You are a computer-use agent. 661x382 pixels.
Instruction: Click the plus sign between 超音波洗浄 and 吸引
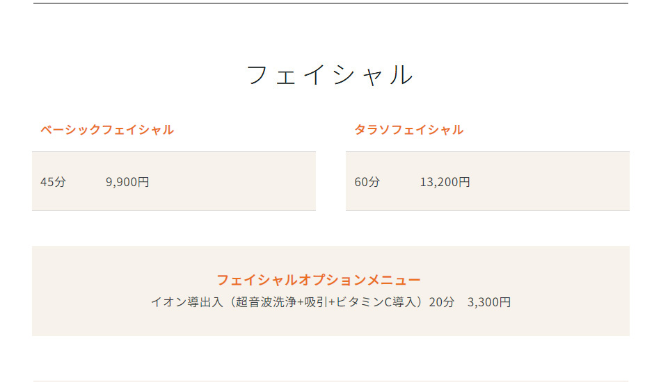pos(301,302)
